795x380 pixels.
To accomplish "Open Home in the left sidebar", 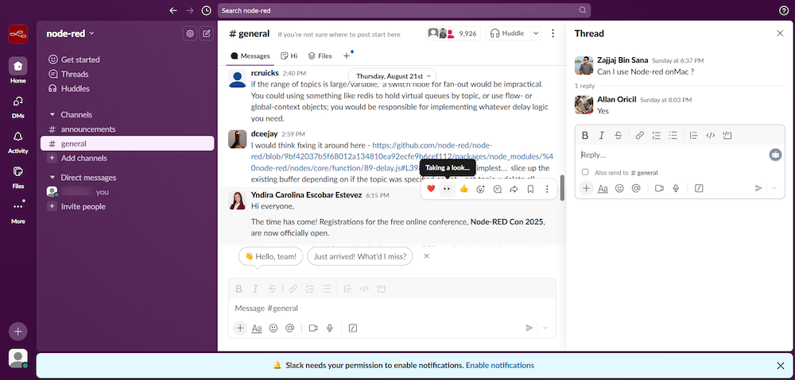I will click(x=17, y=71).
